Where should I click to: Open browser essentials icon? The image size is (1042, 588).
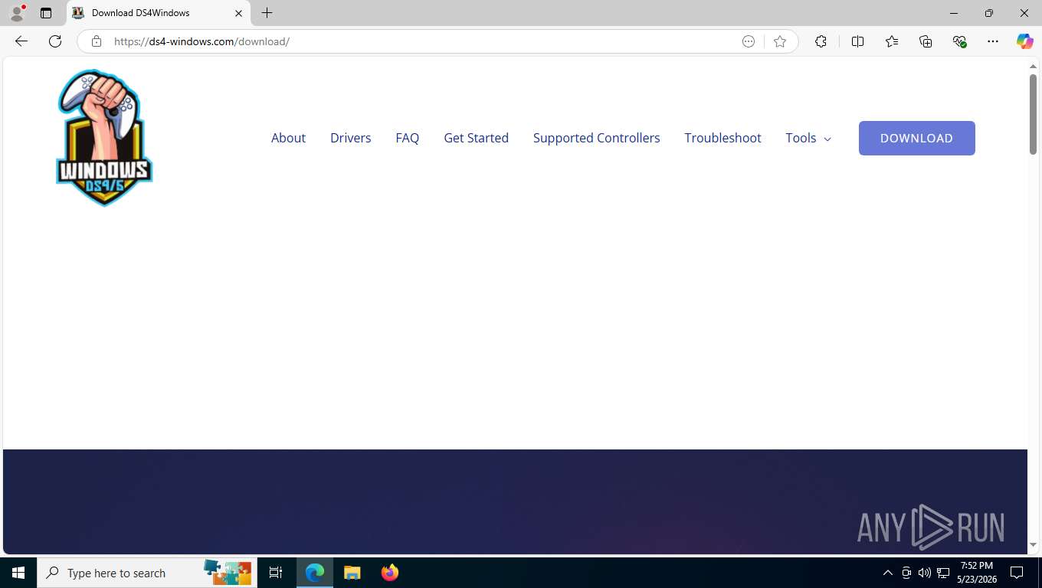point(959,41)
